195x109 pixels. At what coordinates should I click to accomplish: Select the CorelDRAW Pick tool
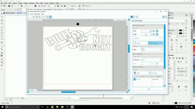[2, 14]
